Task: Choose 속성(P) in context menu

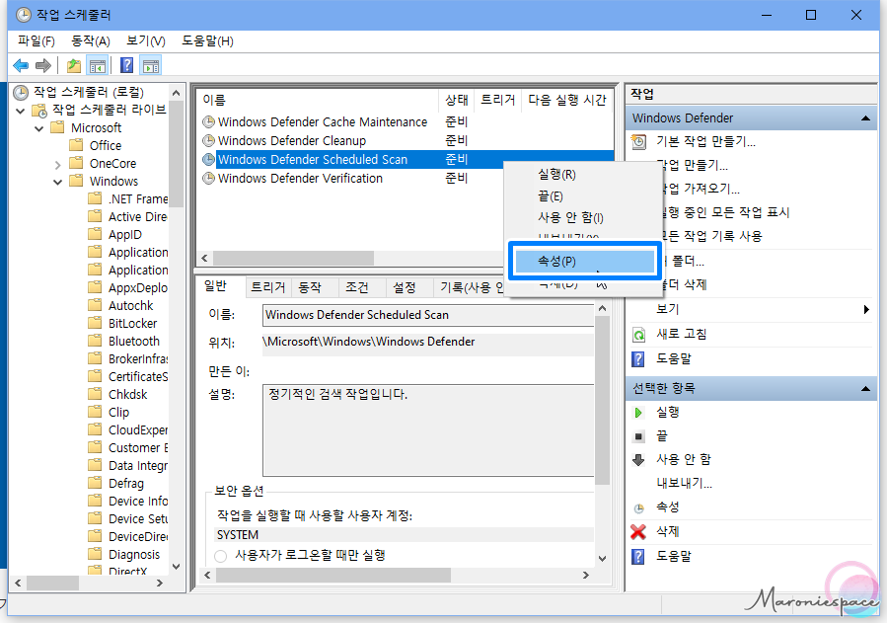Action: 585,261
